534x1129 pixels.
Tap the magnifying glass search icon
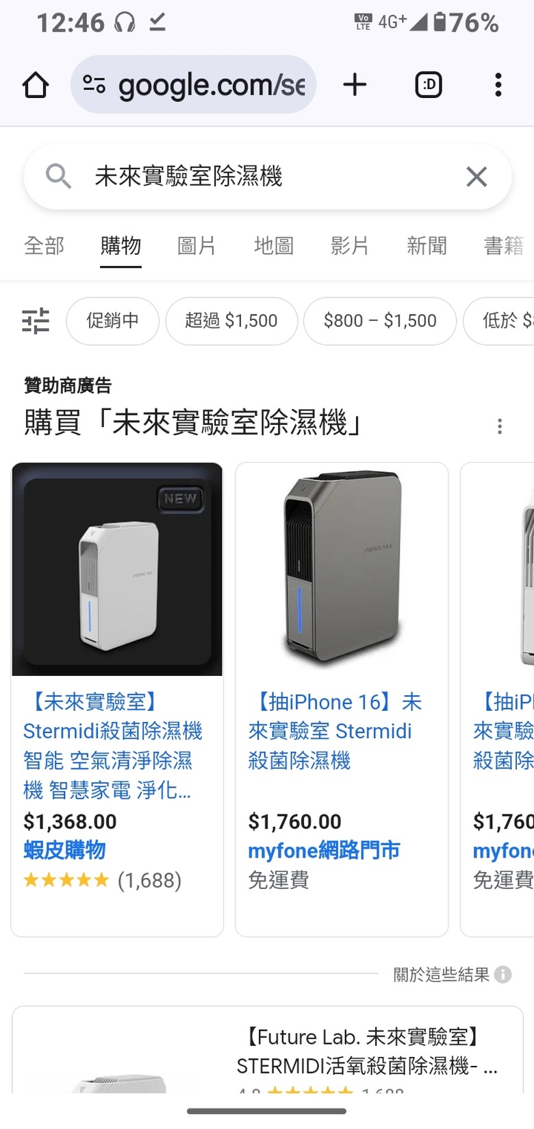click(58, 177)
